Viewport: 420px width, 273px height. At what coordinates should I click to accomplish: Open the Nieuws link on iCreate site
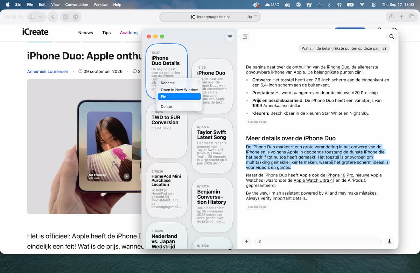tap(86, 33)
